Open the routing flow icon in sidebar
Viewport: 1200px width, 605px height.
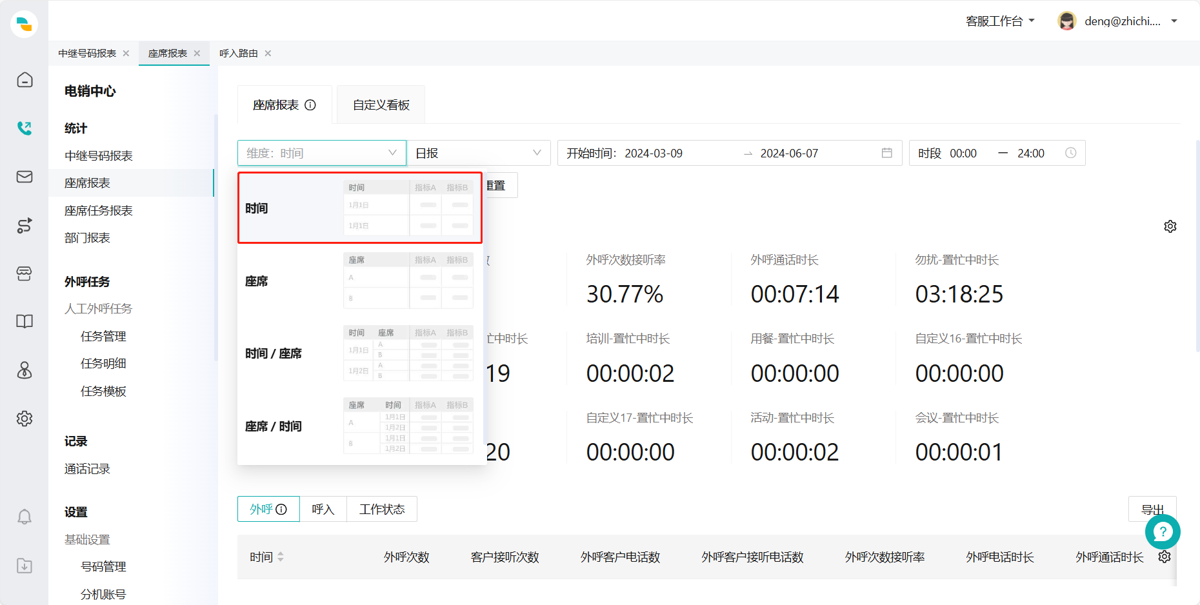click(25, 225)
